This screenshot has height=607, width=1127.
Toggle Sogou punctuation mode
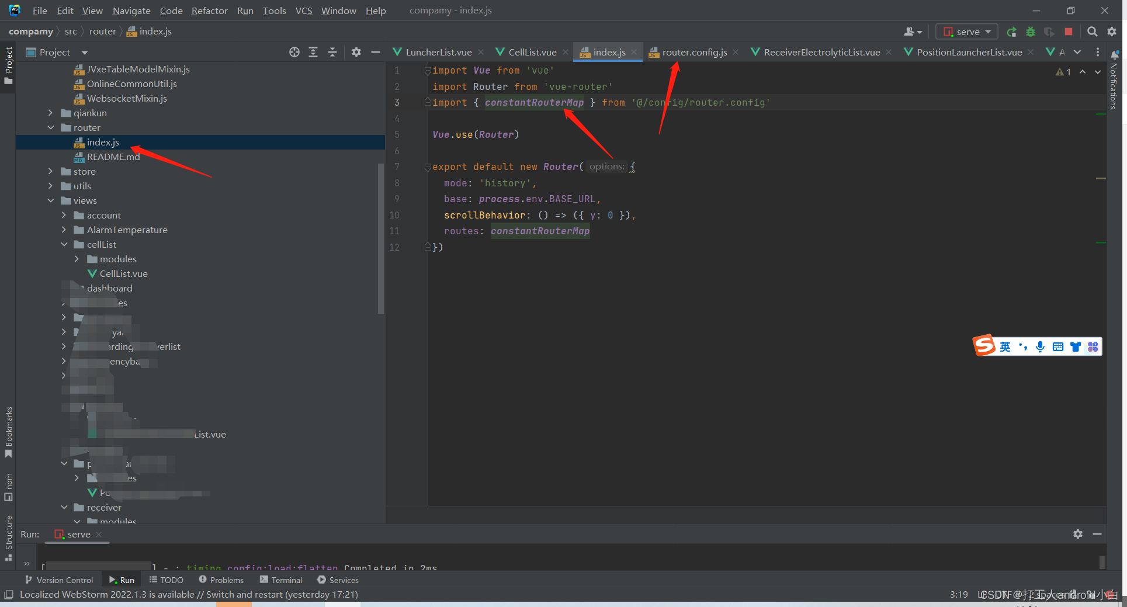[1023, 346]
